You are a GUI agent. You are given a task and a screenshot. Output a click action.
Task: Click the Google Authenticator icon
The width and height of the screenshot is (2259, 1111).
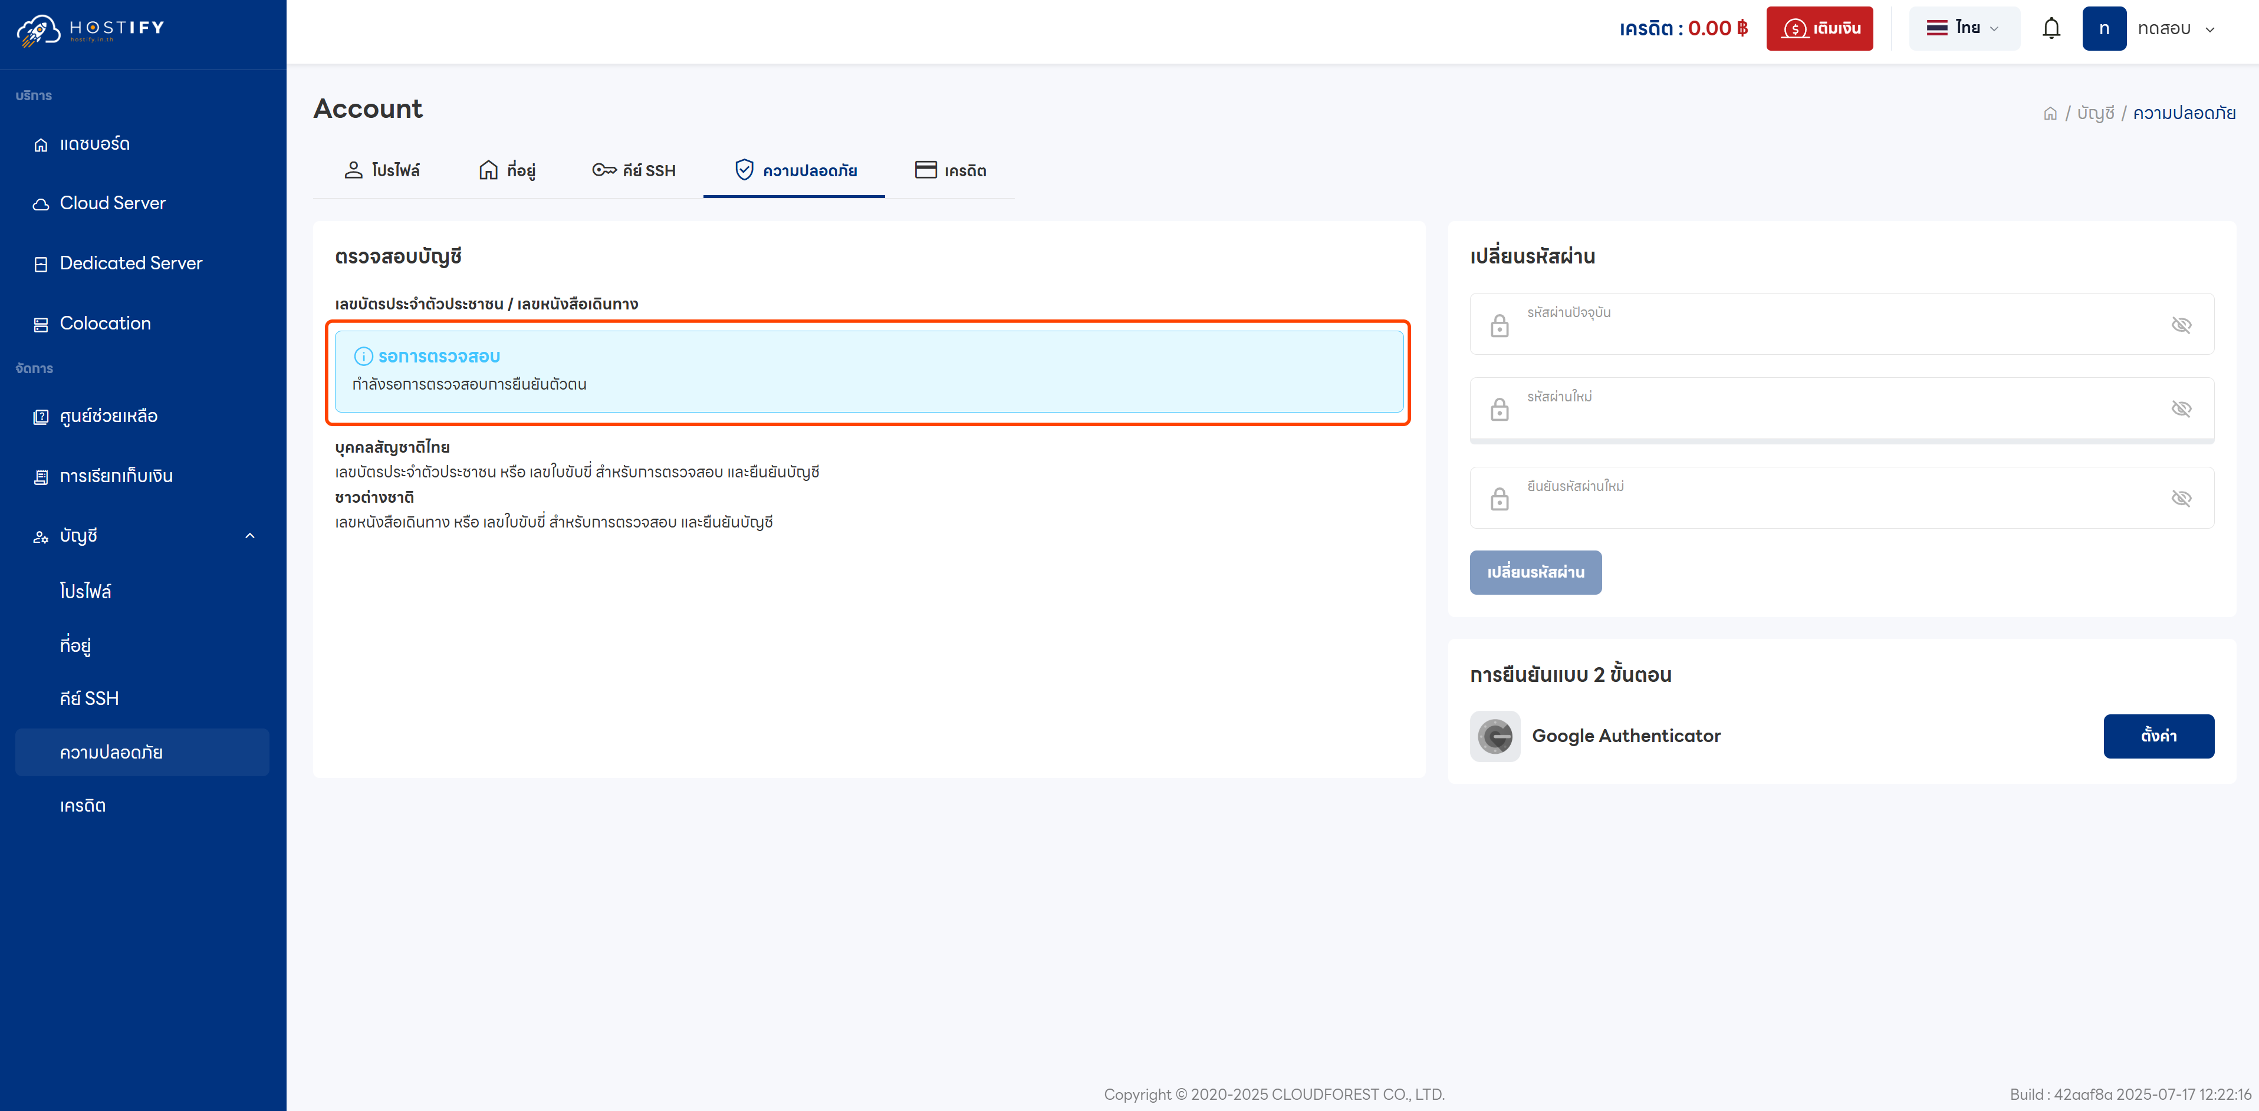tap(1494, 736)
